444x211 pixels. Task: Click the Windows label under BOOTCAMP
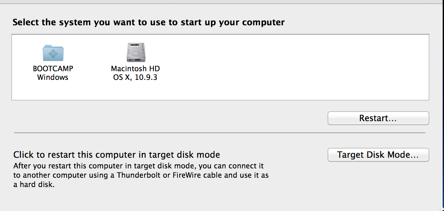tap(53, 78)
